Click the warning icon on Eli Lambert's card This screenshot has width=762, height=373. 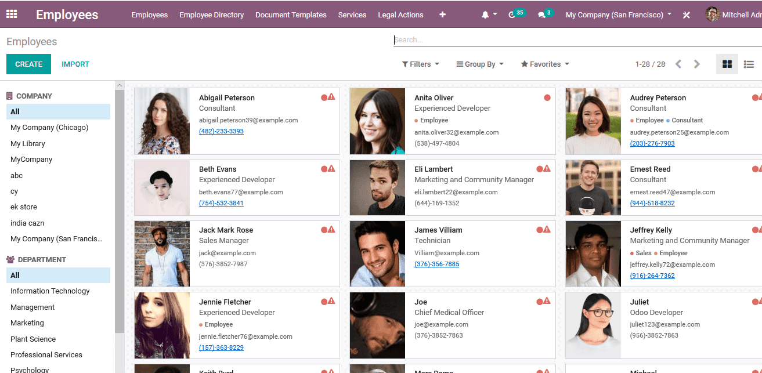pyautogui.click(x=547, y=168)
